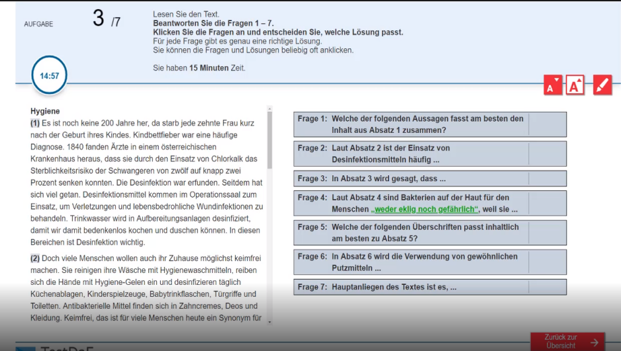Click the paragraph marker (2) in the text

[x=35, y=258]
